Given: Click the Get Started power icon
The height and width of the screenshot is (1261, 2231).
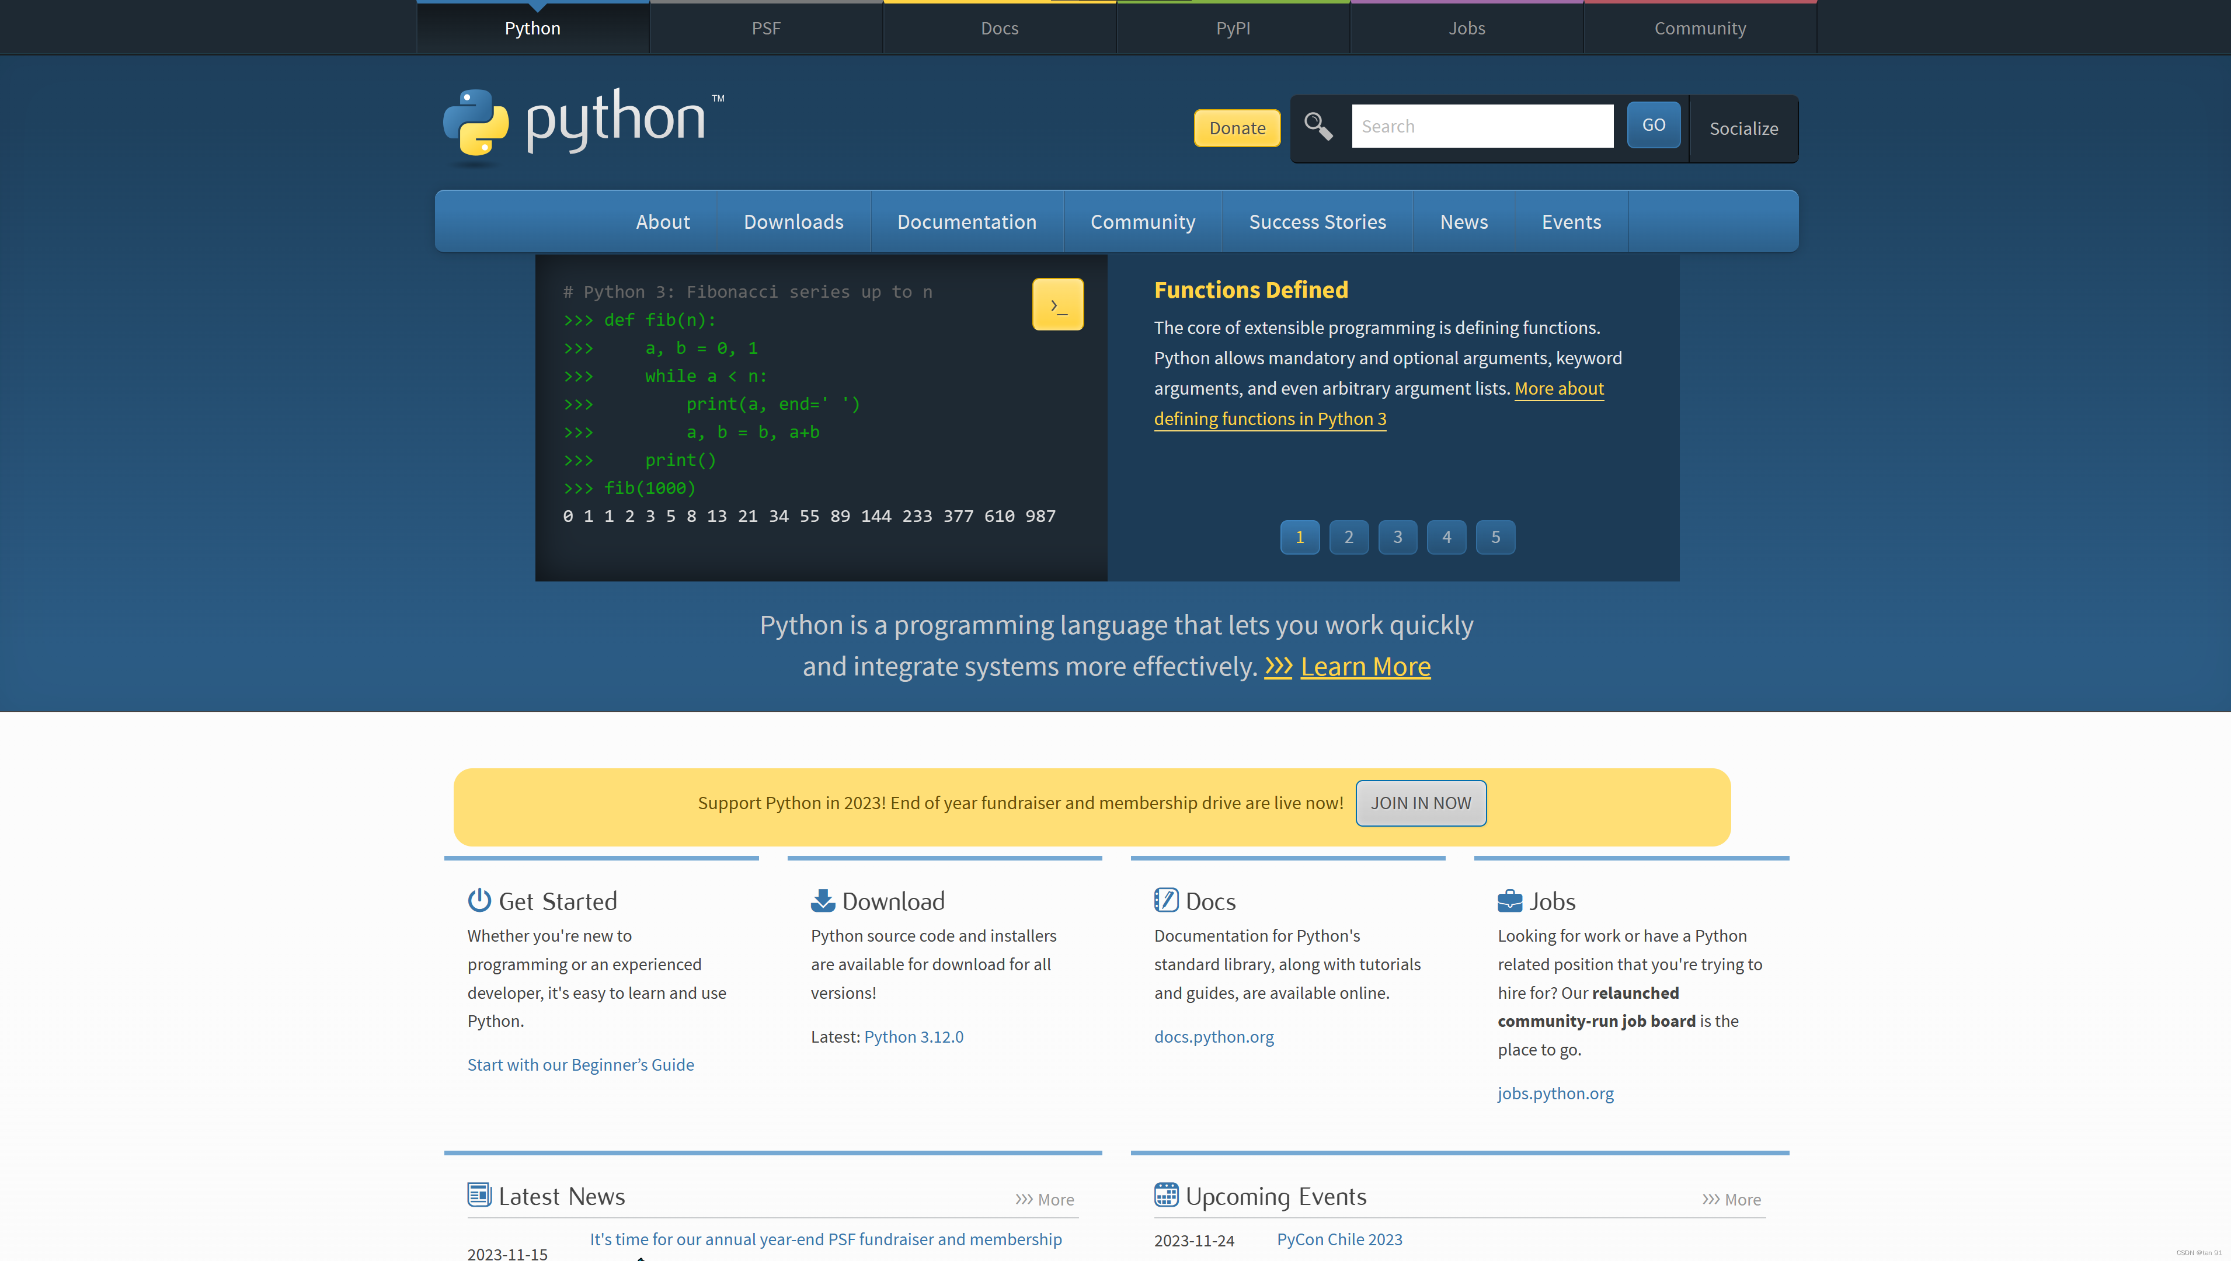Looking at the screenshot, I should pyautogui.click(x=479, y=901).
